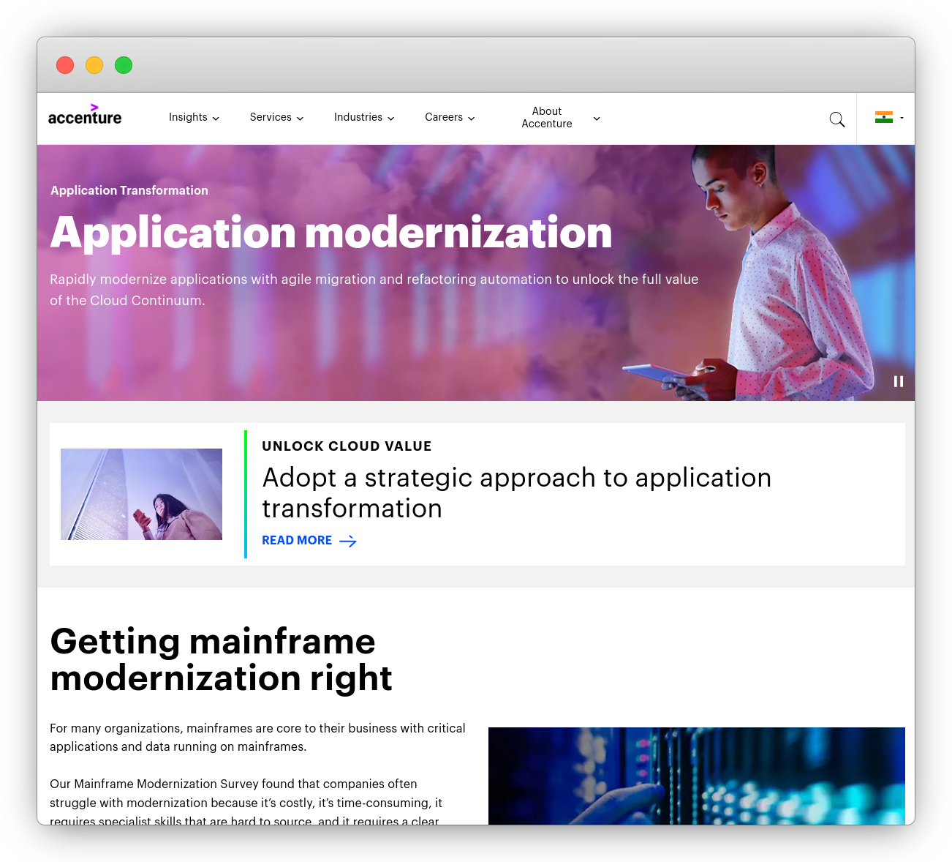Screen dimensions: 952x862
Task: Open the country selector caret
Action: coord(902,118)
